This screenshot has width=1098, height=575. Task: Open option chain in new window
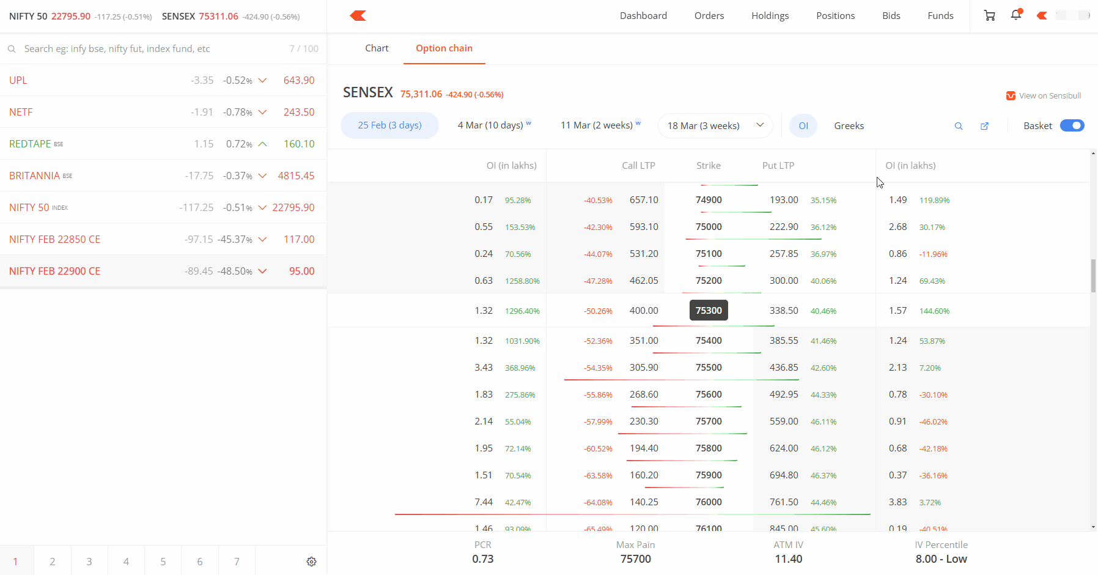click(984, 126)
